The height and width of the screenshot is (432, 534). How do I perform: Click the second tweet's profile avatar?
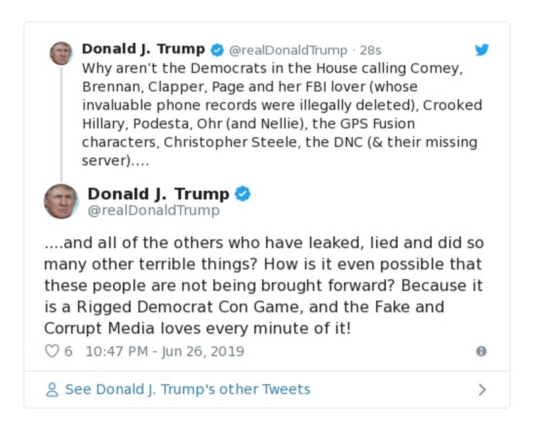tap(61, 201)
